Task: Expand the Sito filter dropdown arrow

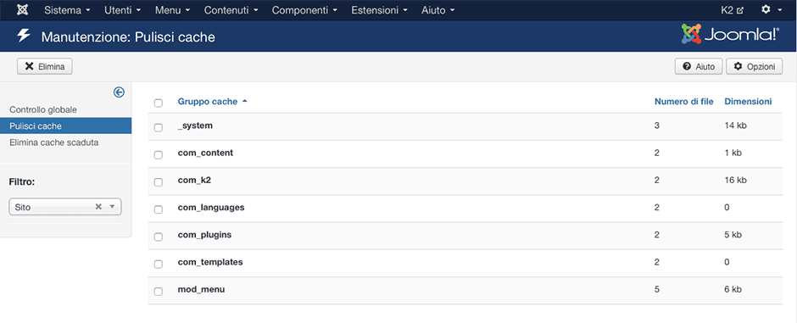Action: 112,207
